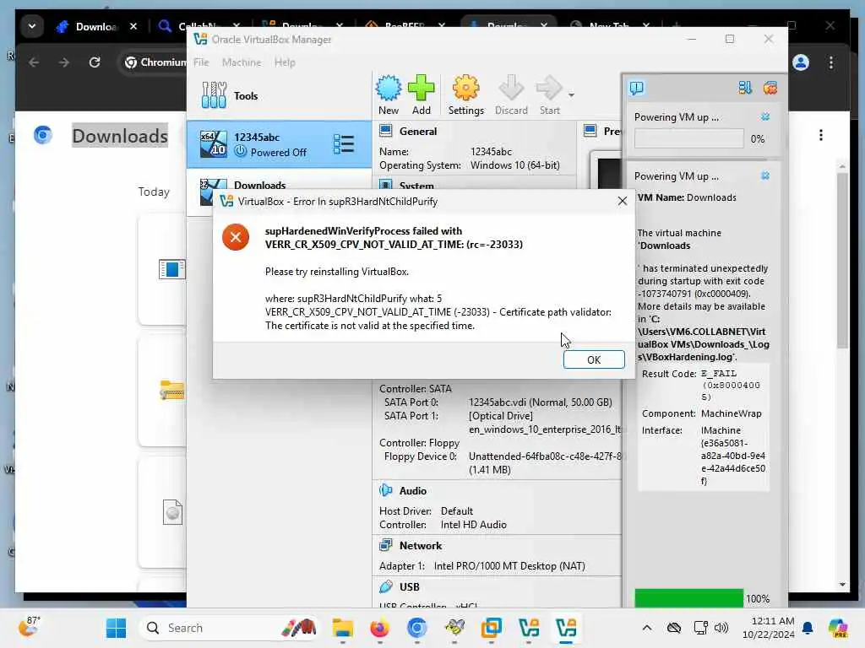Click the Start arrow toolbar icon
Image resolution: width=865 pixels, height=648 pixels.
click(x=549, y=94)
